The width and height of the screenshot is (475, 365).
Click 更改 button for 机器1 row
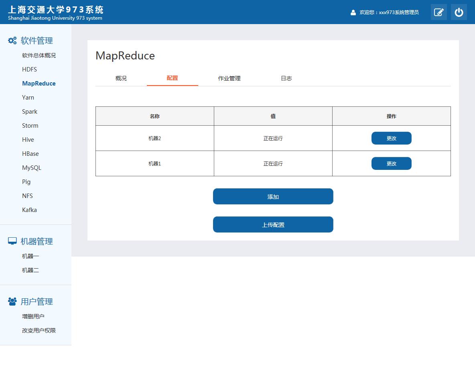coord(391,163)
